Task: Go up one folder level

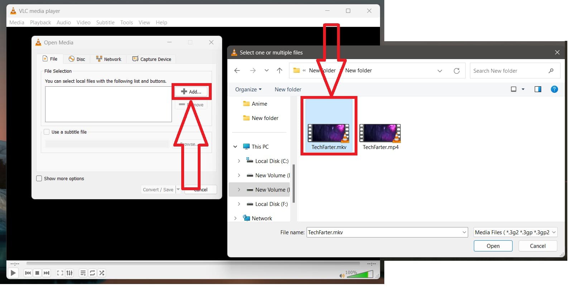Action: click(279, 71)
